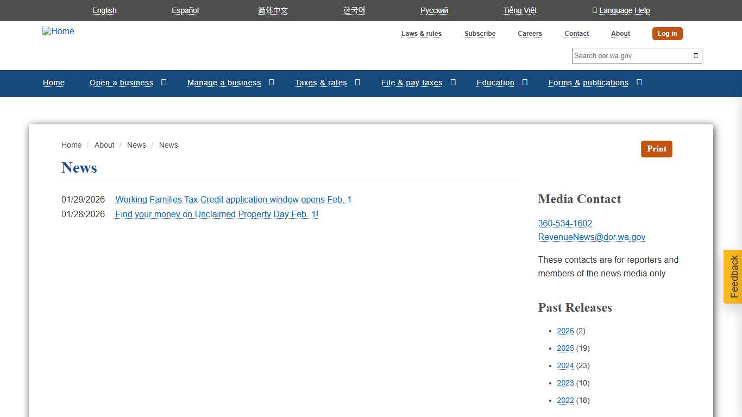Expand the Open a business submenu arrow
742x417 pixels.
(164, 83)
